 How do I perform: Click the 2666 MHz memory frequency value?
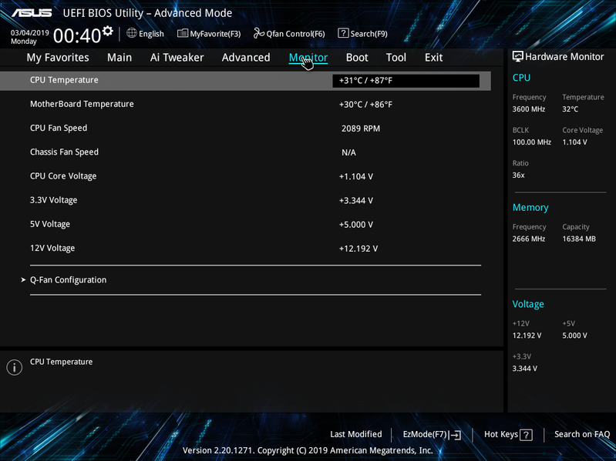click(x=528, y=239)
